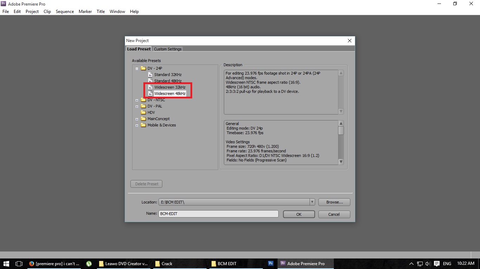Select the HDV folder label
This screenshot has height=269, width=480.
click(151, 112)
